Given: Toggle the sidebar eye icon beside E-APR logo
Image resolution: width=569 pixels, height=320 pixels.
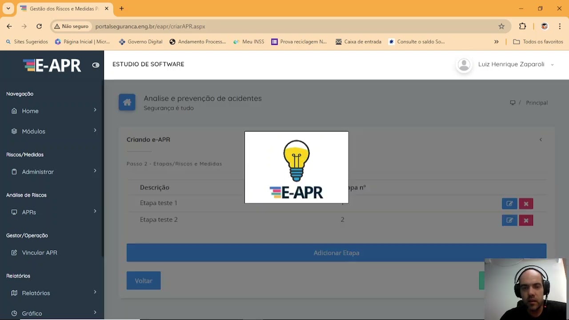Looking at the screenshot, I should click(96, 65).
